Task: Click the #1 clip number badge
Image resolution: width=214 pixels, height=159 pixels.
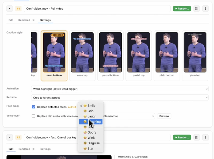Action: pos(18,9)
